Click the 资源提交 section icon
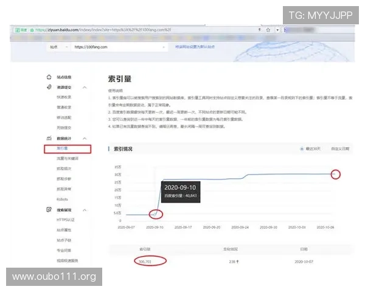 49,87
